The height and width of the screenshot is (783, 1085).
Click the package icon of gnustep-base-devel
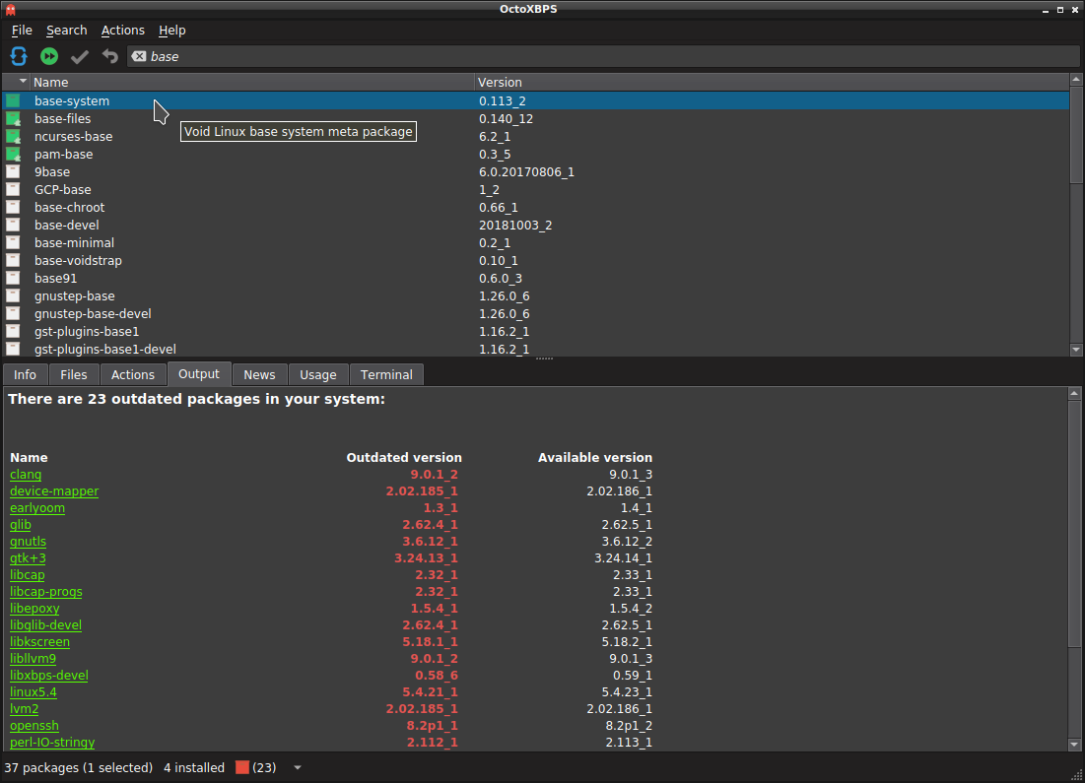pos(13,313)
